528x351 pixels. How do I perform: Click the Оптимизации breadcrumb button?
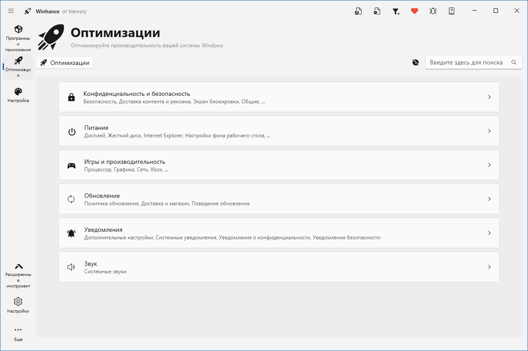(64, 62)
